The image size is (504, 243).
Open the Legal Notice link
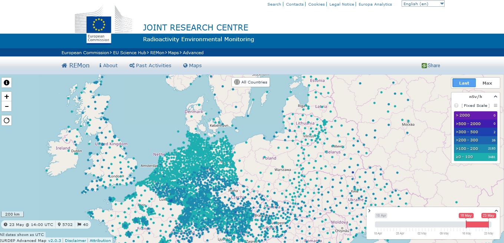tap(342, 4)
